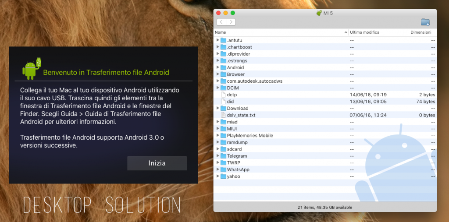
Task: Click status bar text 21 items, 48.35 GB available
Action: point(325,207)
